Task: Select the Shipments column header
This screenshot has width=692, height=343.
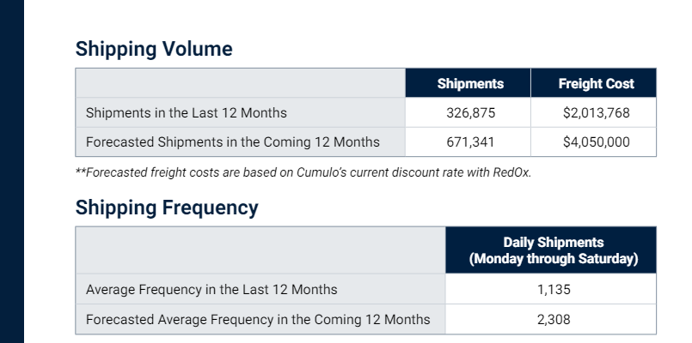Action: point(468,83)
